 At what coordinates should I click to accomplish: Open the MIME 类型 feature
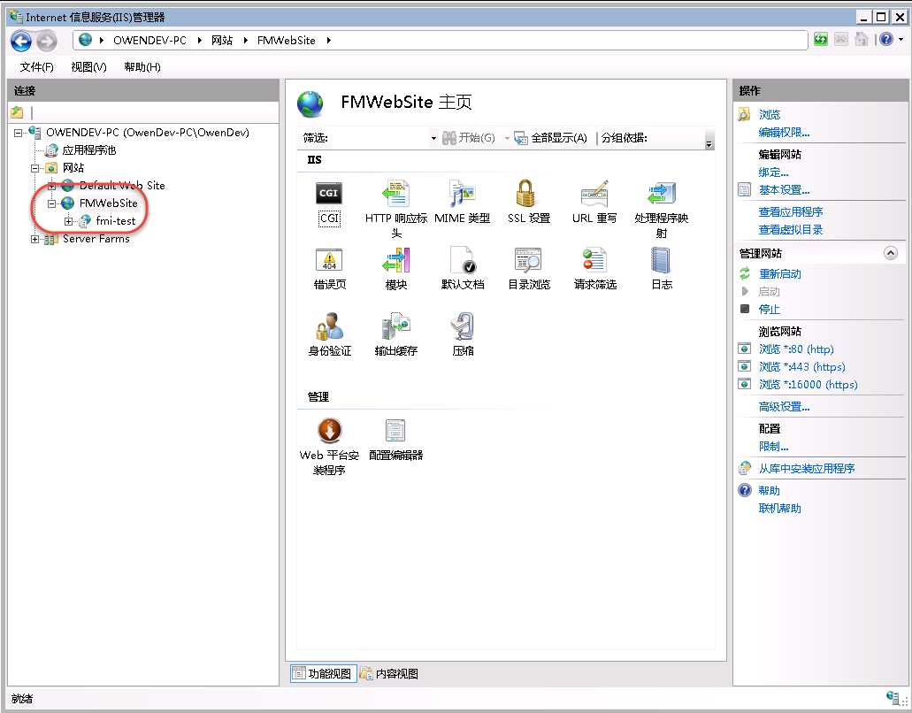click(463, 195)
